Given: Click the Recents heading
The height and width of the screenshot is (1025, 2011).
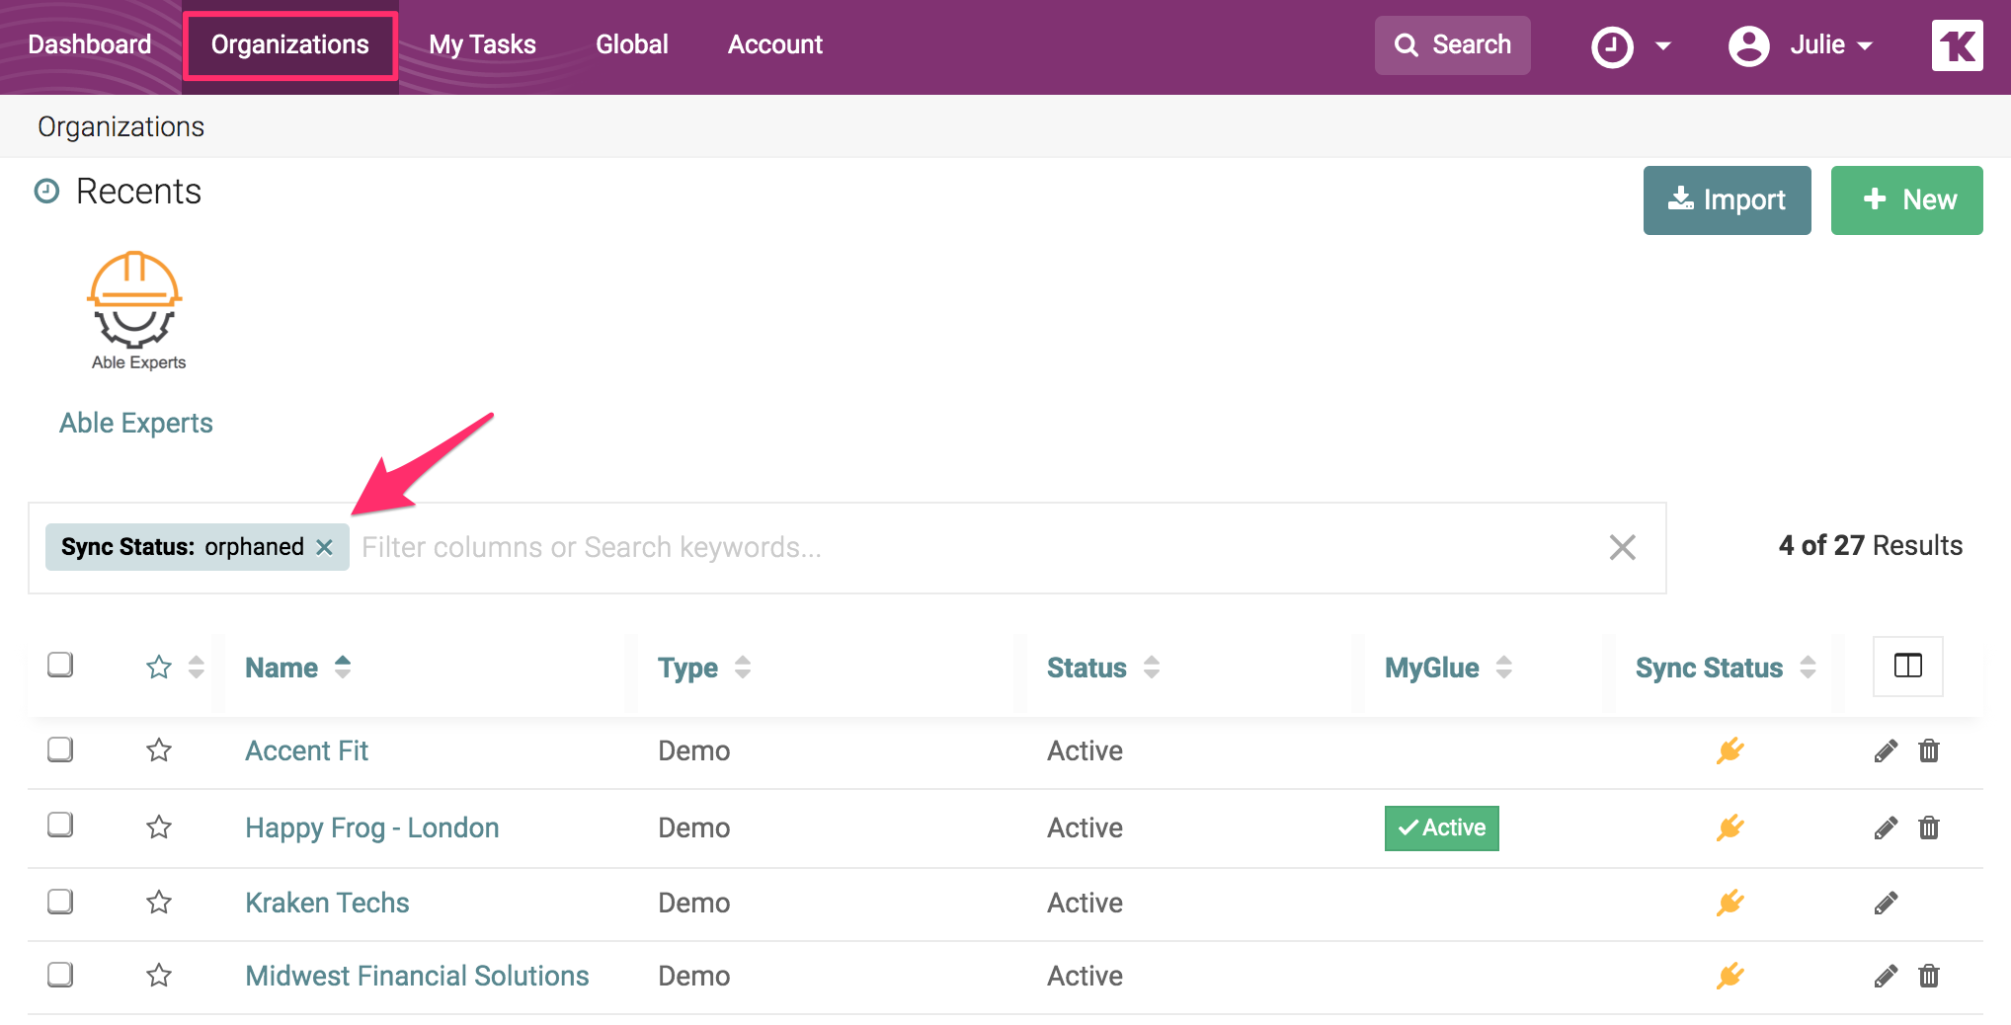Looking at the screenshot, I should (x=138, y=192).
